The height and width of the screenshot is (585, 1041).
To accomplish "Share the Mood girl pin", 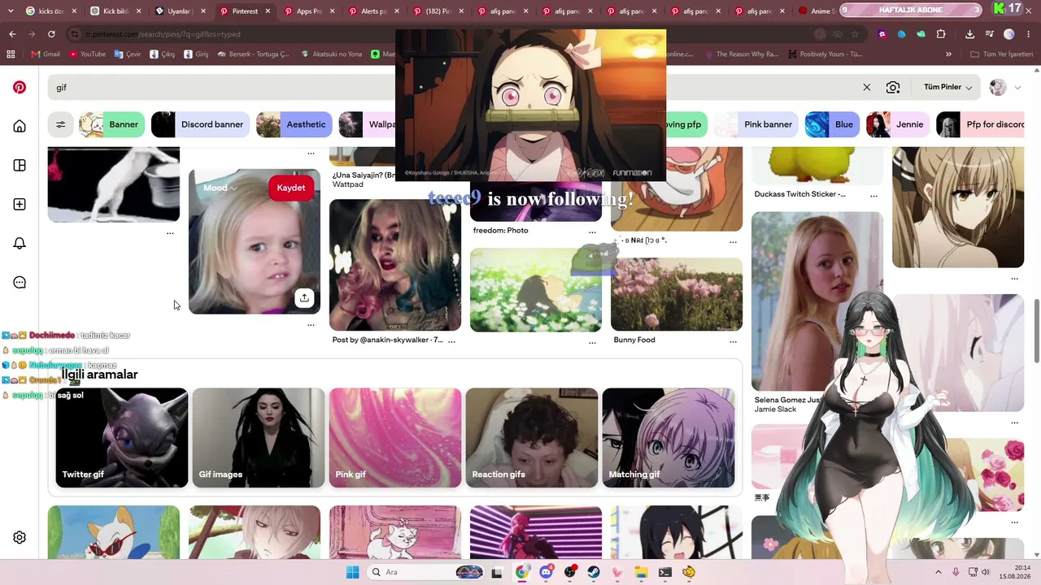I will coord(304,297).
